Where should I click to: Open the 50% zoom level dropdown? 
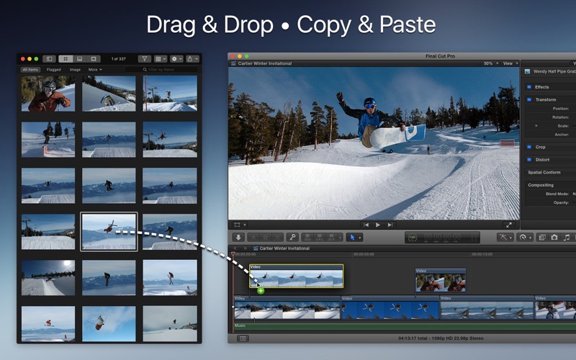490,63
